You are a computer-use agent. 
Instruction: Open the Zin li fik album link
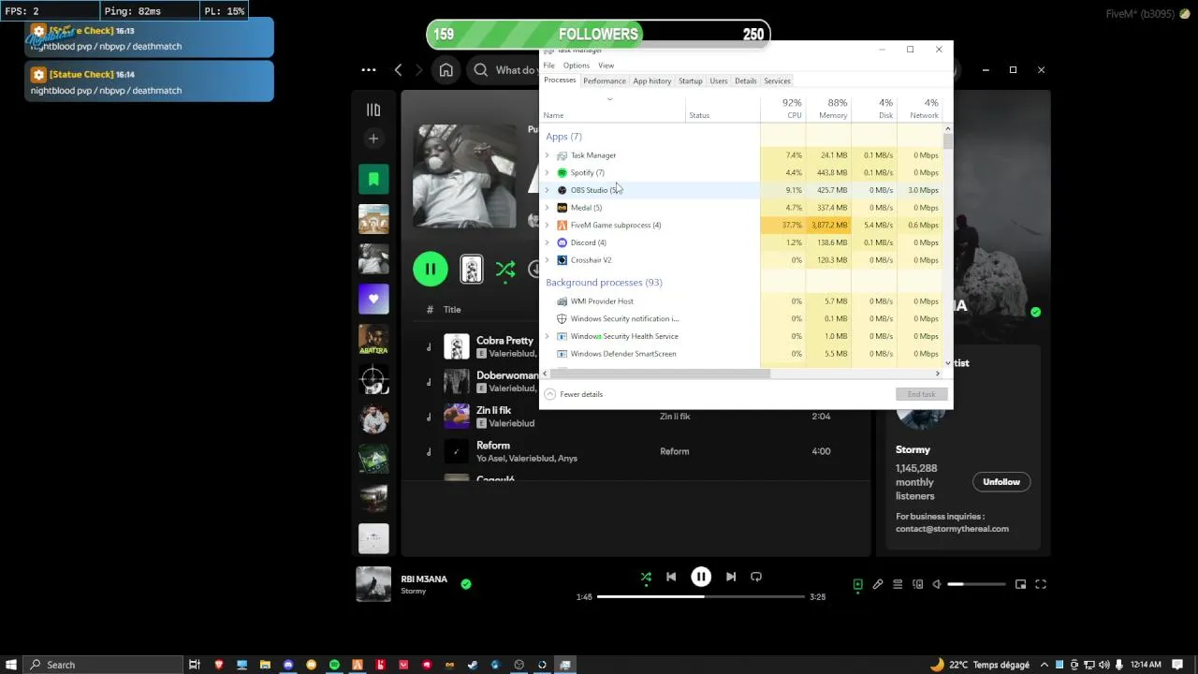point(675,416)
